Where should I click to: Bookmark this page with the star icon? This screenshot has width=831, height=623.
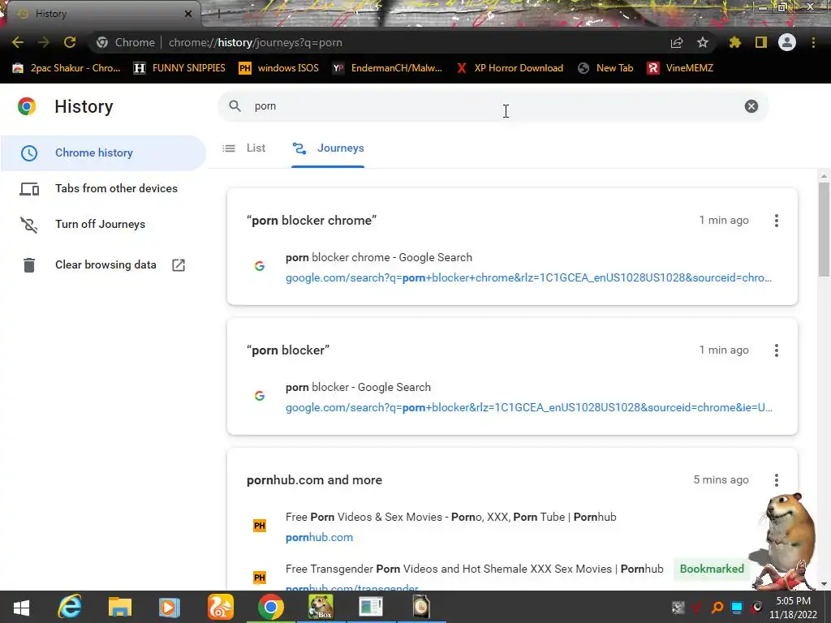point(703,42)
